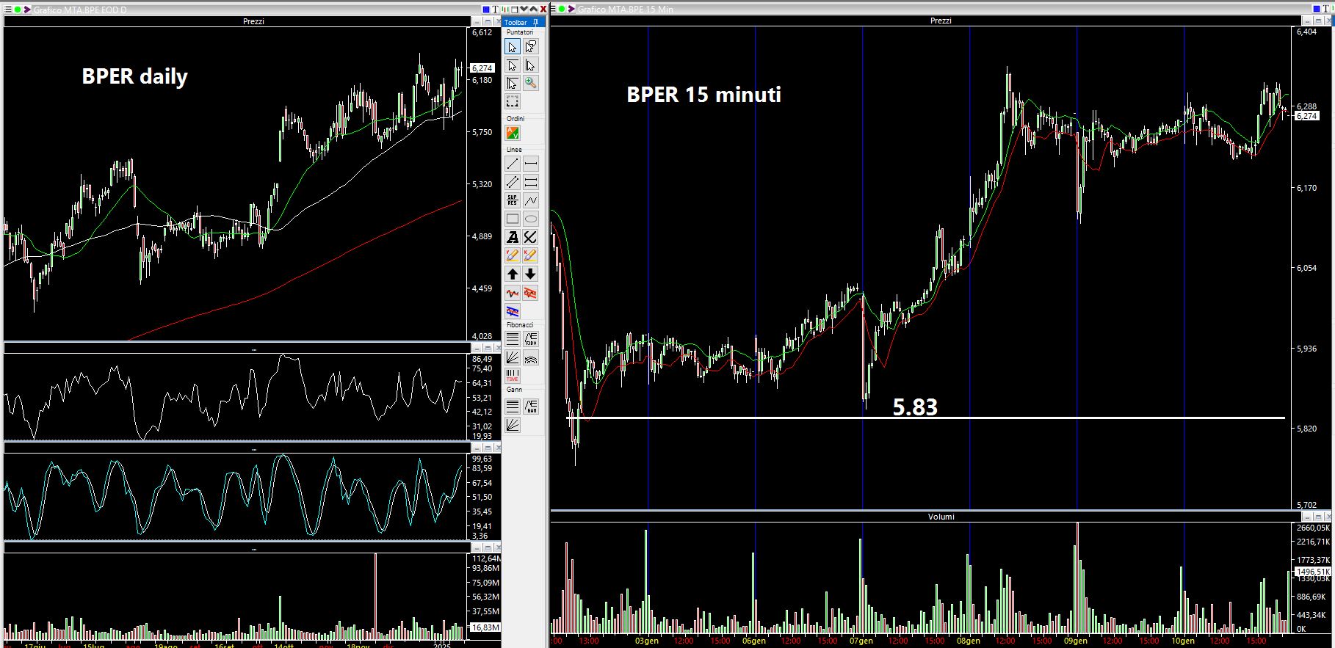Select the parallel diagonal channel tool
Screen dimensions: 1335x648
click(513, 182)
